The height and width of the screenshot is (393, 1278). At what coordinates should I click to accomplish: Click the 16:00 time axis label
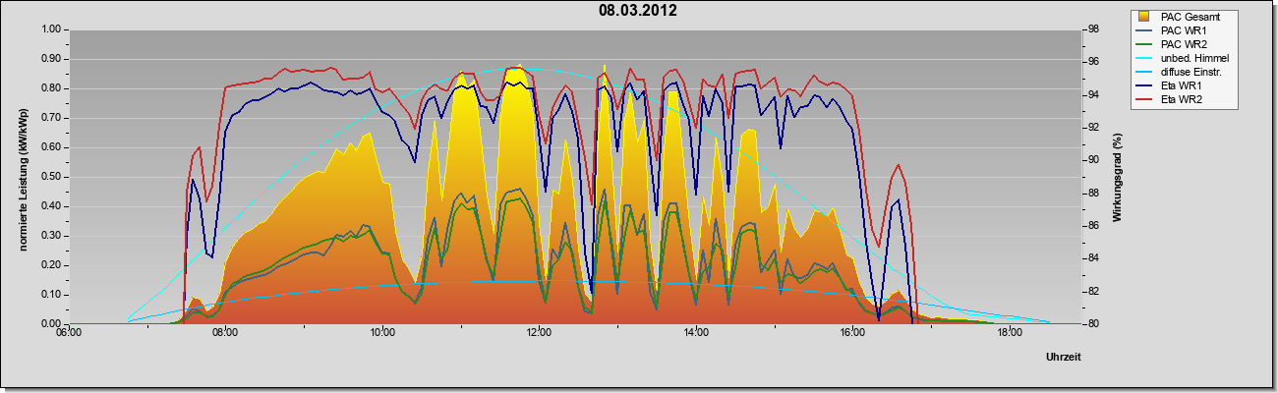point(852,334)
